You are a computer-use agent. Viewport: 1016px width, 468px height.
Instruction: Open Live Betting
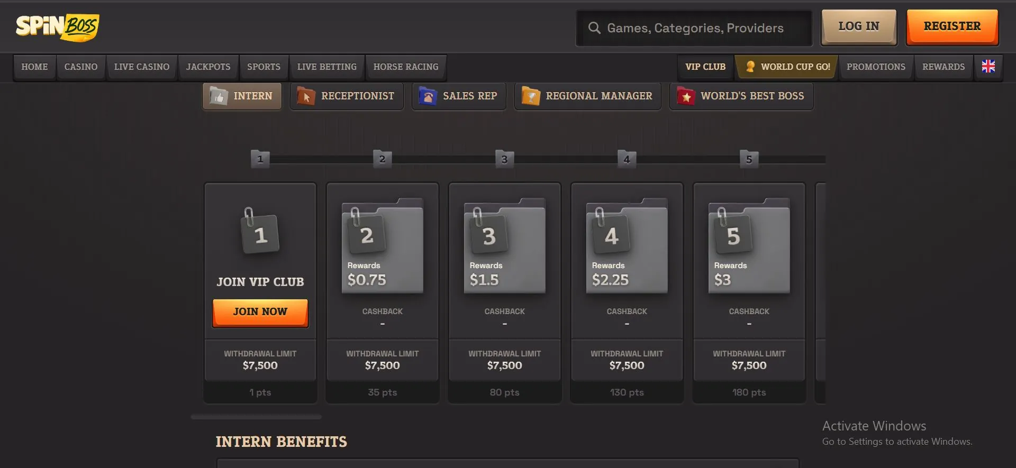point(327,67)
